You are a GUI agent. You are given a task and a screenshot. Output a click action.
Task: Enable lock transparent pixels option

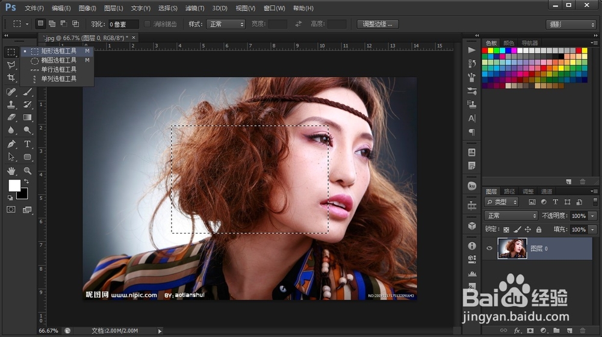click(506, 230)
